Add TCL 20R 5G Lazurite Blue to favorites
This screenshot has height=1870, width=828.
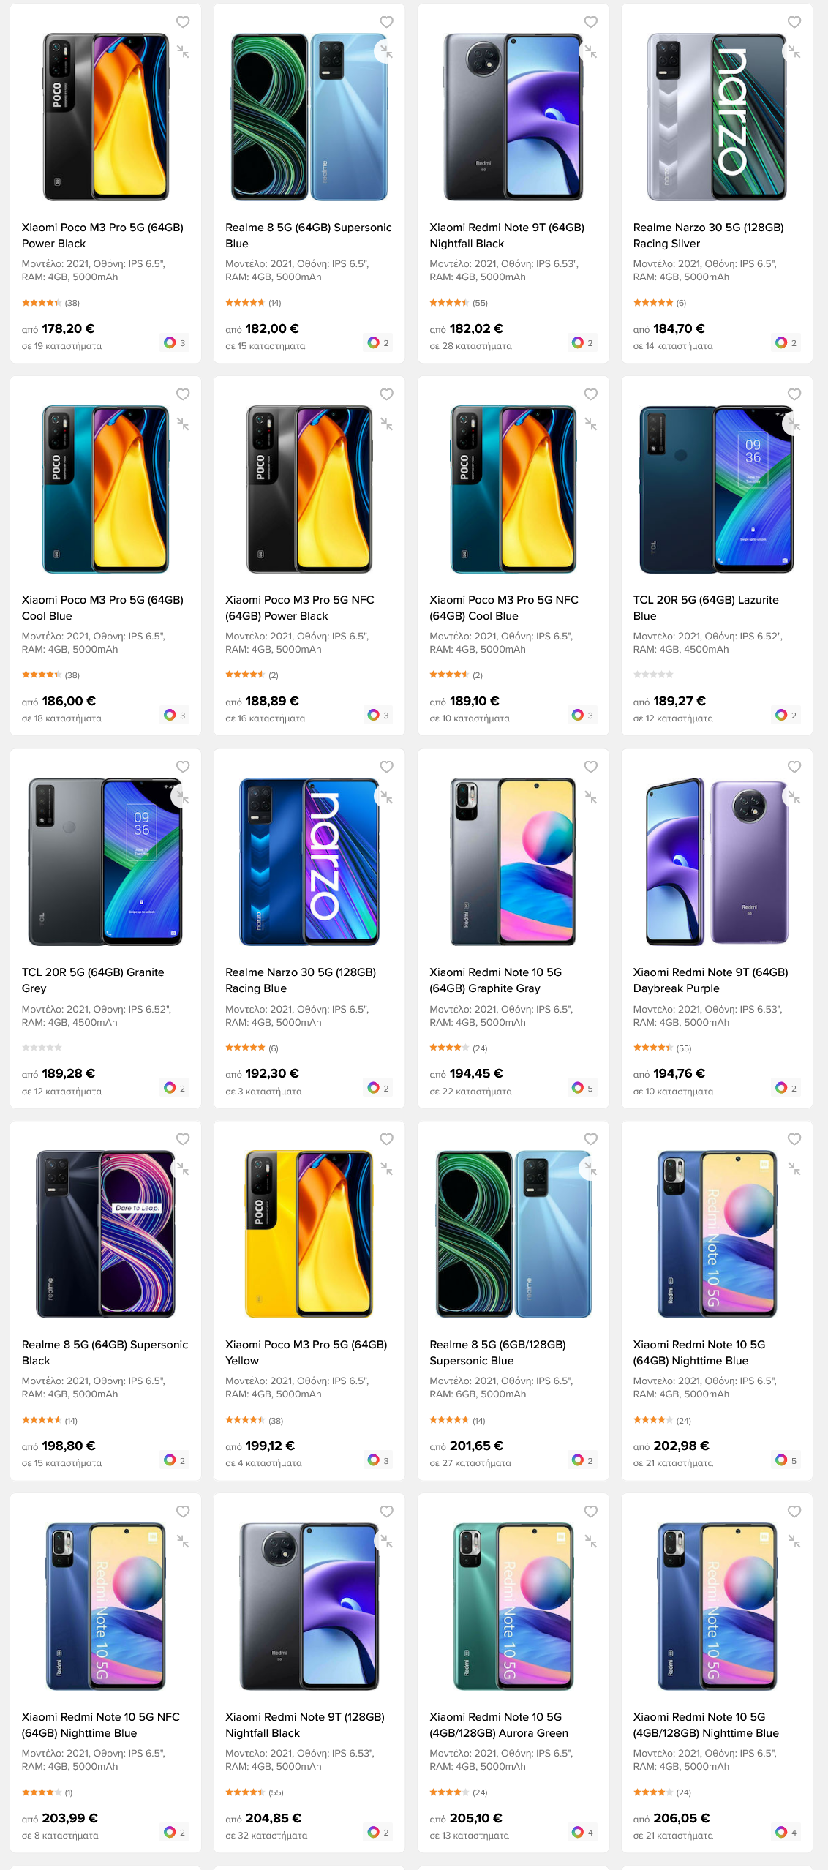click(794, 394)
